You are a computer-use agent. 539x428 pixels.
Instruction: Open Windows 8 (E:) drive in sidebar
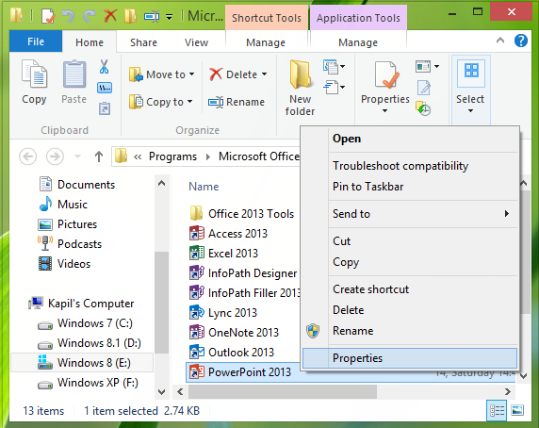[x=83, y=363]
